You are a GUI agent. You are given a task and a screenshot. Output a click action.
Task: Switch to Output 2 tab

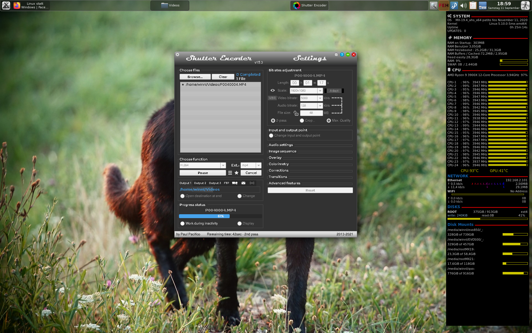point(200,183)
